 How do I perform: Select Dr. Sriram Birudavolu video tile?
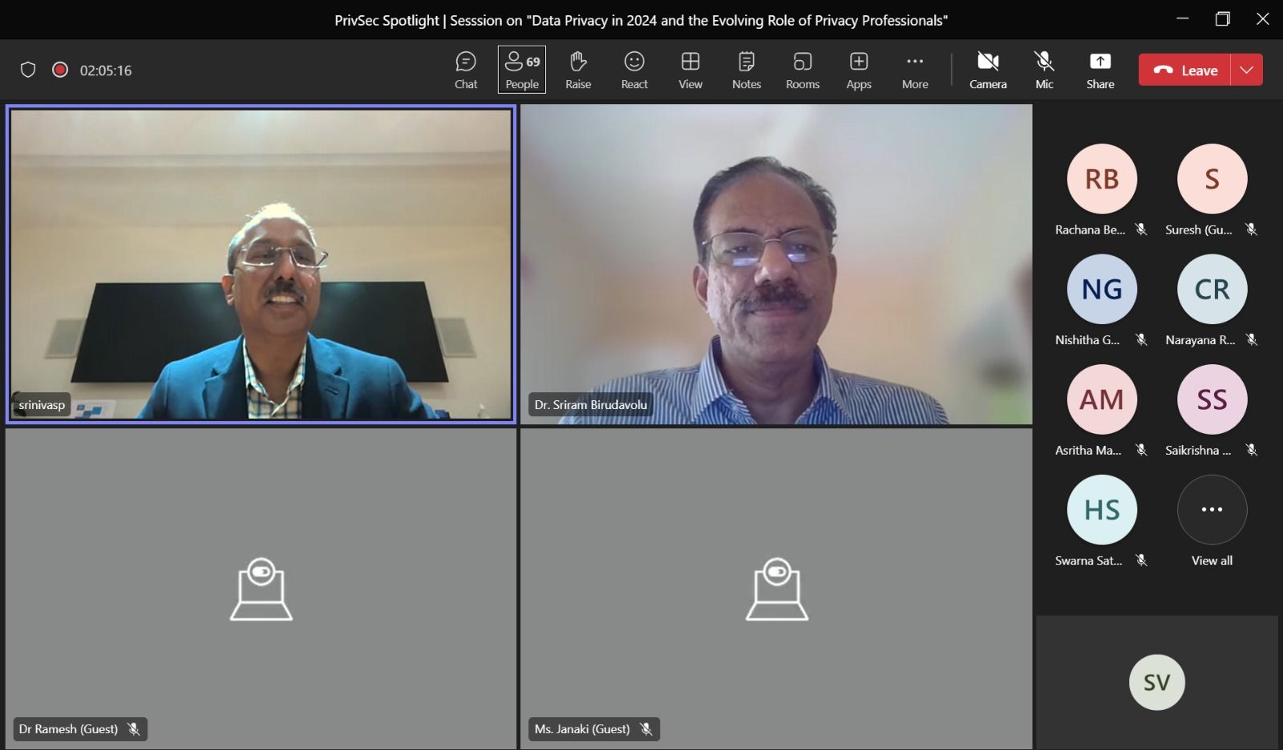pyautogui.click(x=776, y=264)
